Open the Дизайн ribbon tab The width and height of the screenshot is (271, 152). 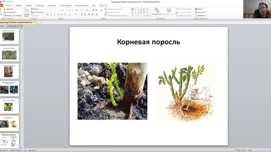pyautogui.click(x=29, y=5)
